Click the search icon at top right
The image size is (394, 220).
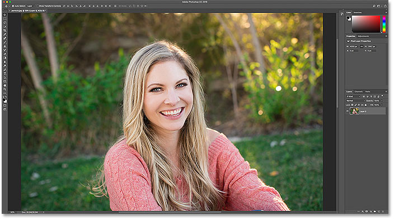[374, 6]
